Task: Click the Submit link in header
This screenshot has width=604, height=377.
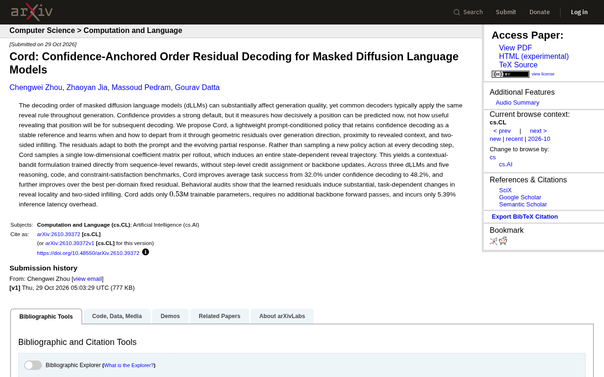Action: 506,12
